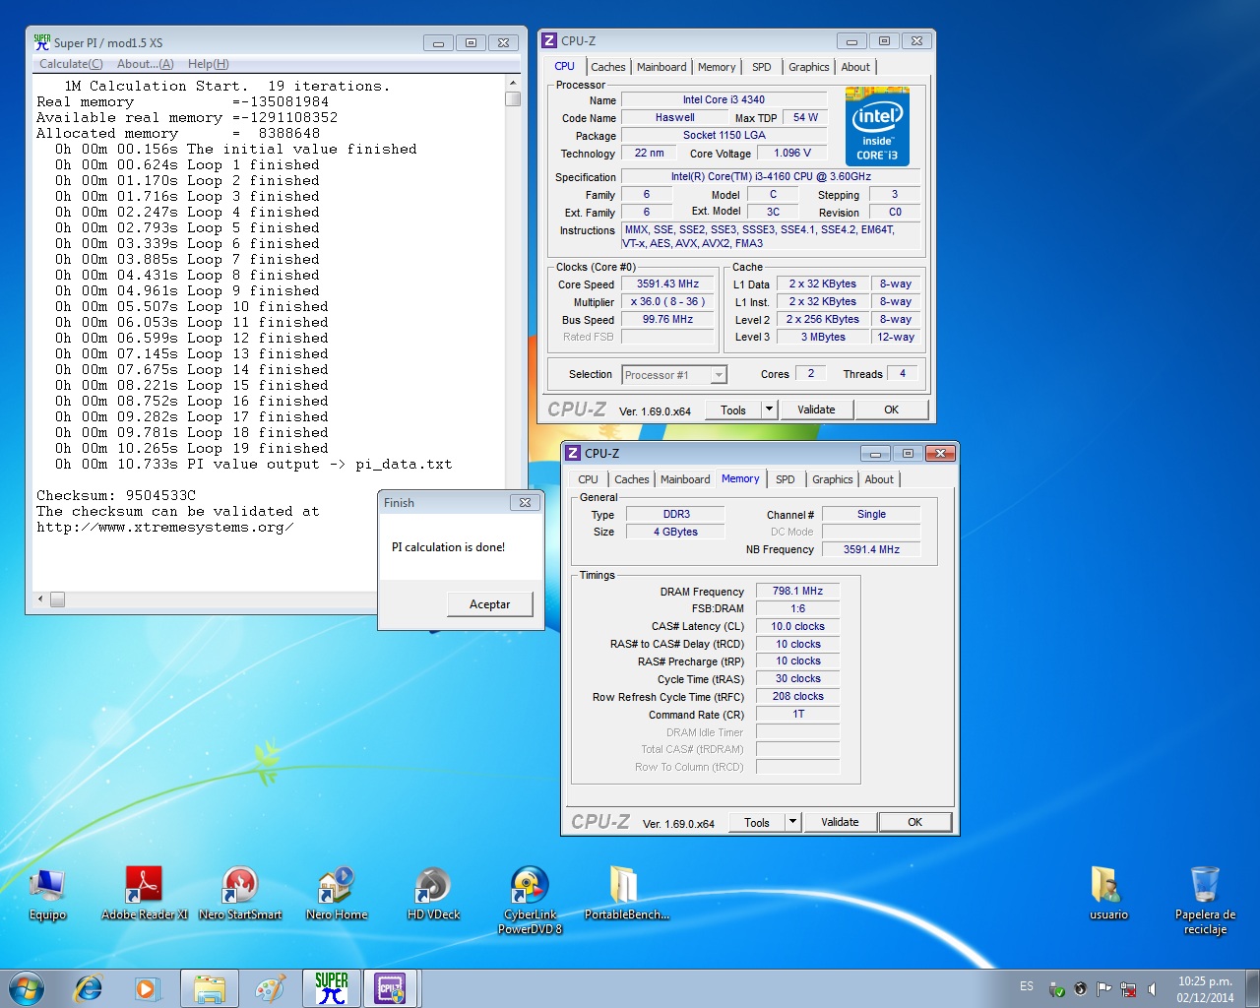Open Windows Explorer taskbar icon

209,988
